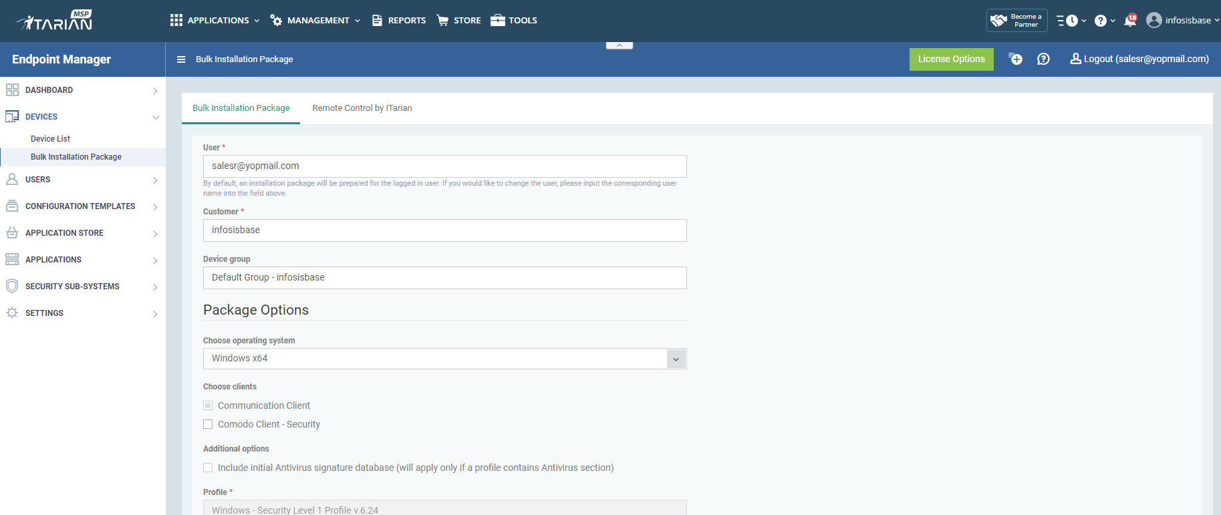Click the Profile field
This screenshot has height=515, width=1221.
[x=444, y=508]
